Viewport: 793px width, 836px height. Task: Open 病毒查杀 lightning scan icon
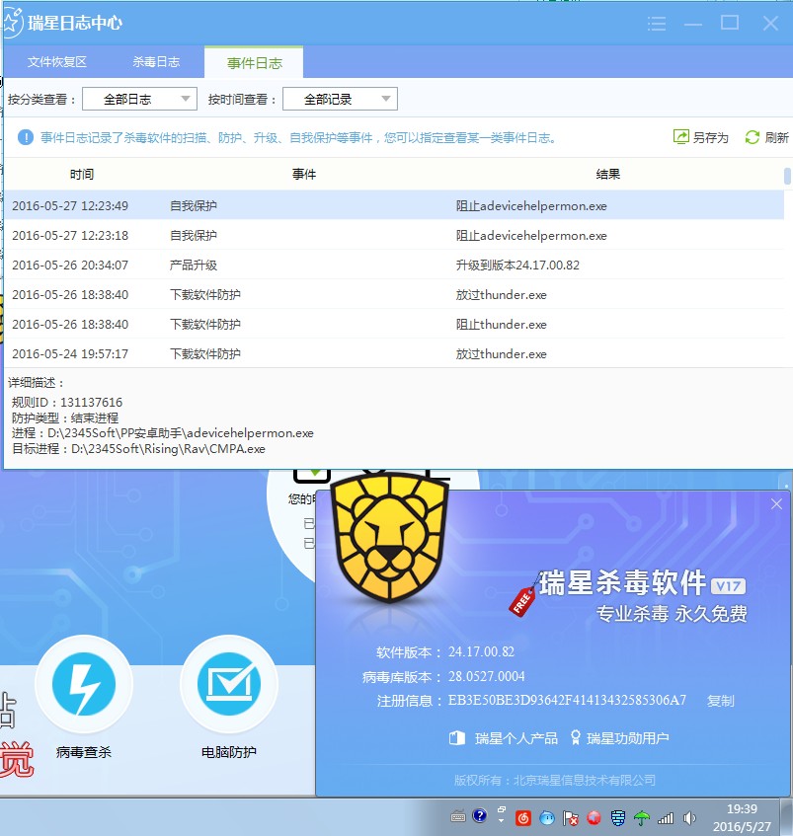[84, 684]
